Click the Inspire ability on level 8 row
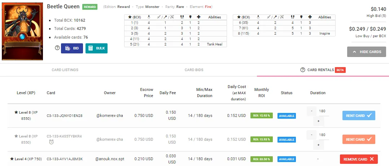Image resolution: width=389 pixels, height=166 pixels. pyautogui.click(x=325, y=33)
